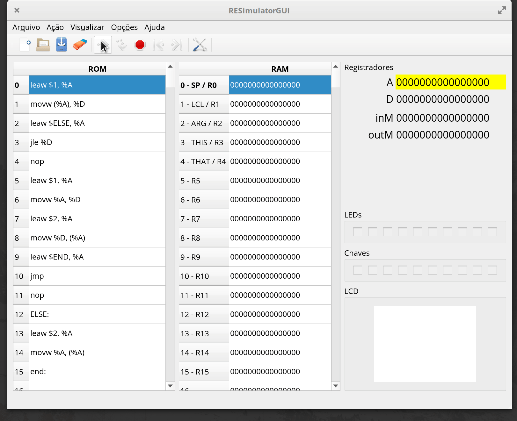Toggle the first LED checkbox
The image size is (517, 421).
(x=358, y=232)
